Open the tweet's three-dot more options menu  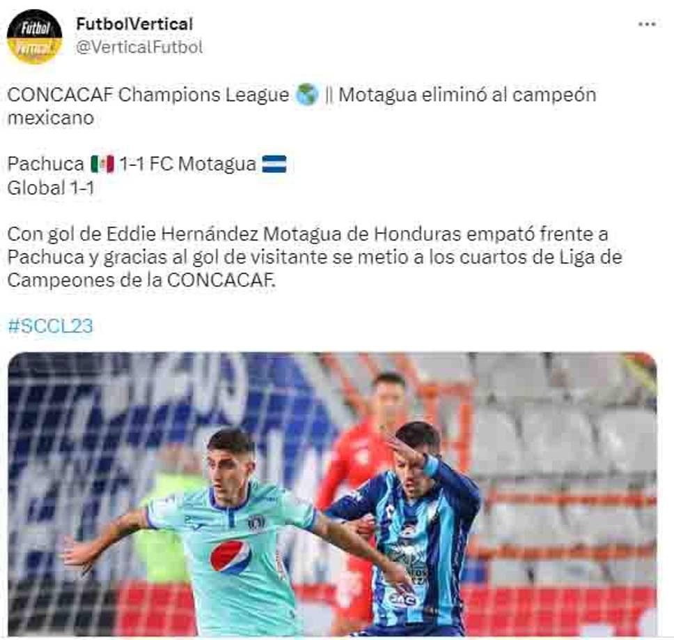[647, 24]
